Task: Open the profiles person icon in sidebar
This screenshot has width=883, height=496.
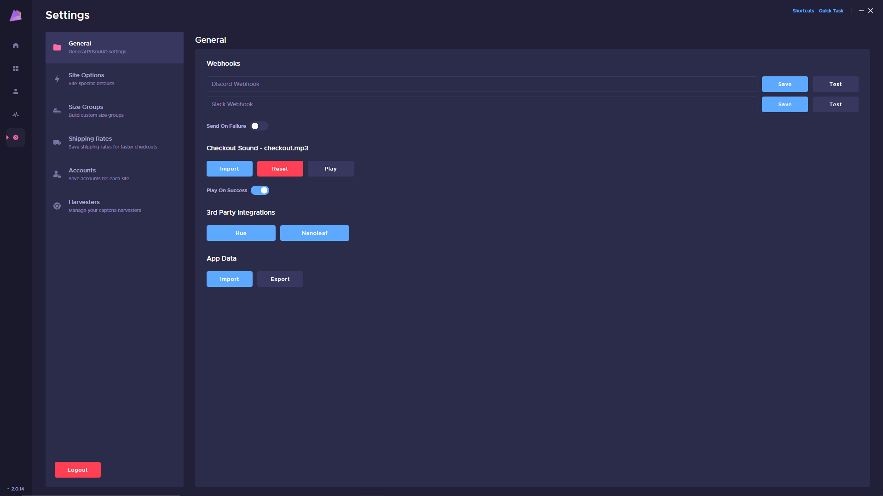Action: click(16, 91)
